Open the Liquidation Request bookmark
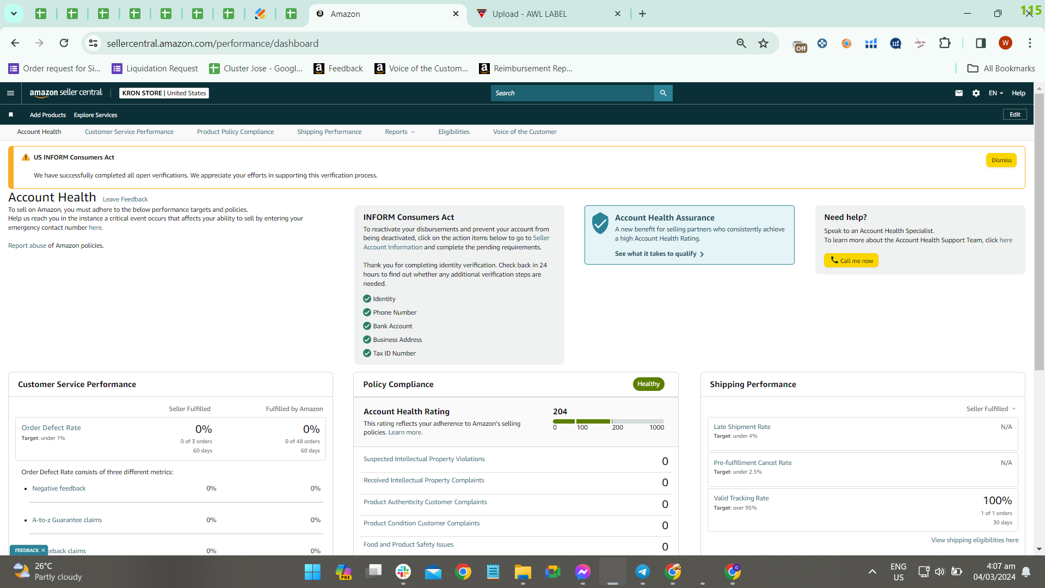This screenshot has height=588, width=1045. tap(155, 69)
